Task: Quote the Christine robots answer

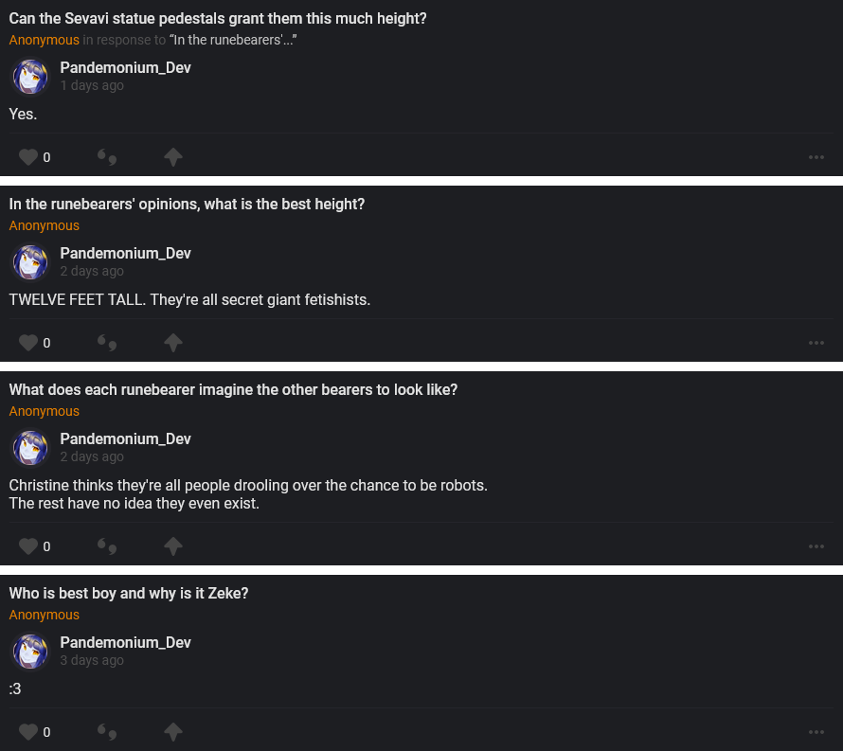Action: (107, 546)
